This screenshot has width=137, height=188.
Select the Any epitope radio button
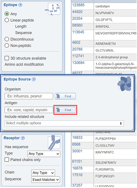[7, 14]
